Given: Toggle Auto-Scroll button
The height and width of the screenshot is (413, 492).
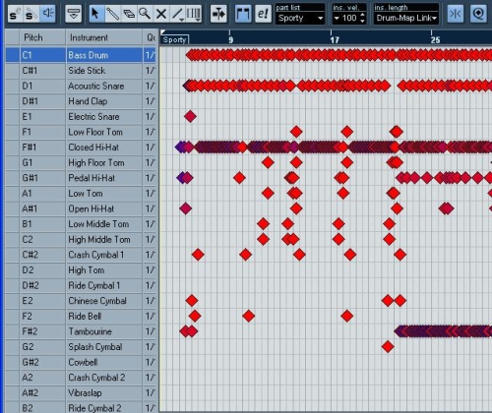Looking at the screenshot, I should point(218,14).
